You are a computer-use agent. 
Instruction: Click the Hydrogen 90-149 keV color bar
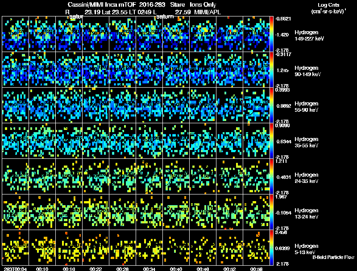coord(271,70)
